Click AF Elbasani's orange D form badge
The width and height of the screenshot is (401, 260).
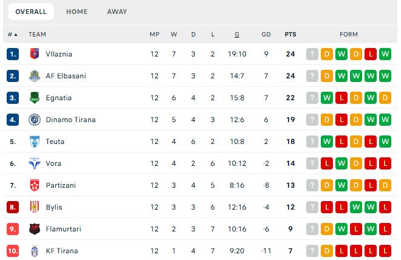[x=327, y=76]
